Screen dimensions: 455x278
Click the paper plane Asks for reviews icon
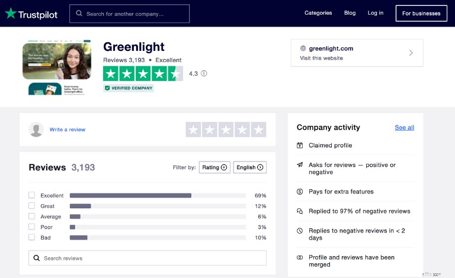tap(300, 165)
